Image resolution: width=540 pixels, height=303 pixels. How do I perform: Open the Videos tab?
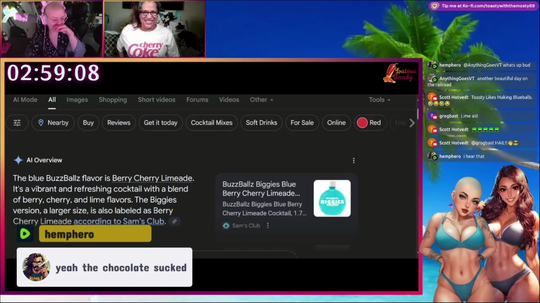pyautogui.click(x=229, y=100)
